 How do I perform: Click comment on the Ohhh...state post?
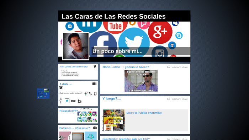pos(176,67)
